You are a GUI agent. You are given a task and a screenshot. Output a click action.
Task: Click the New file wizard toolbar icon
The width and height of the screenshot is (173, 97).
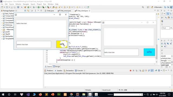[2, 7]
